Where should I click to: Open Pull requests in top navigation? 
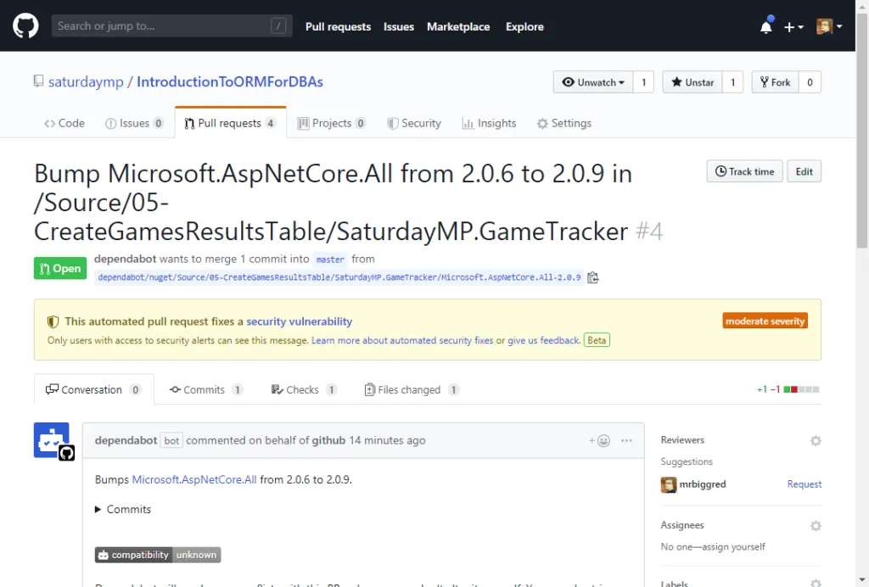(338, 26)
